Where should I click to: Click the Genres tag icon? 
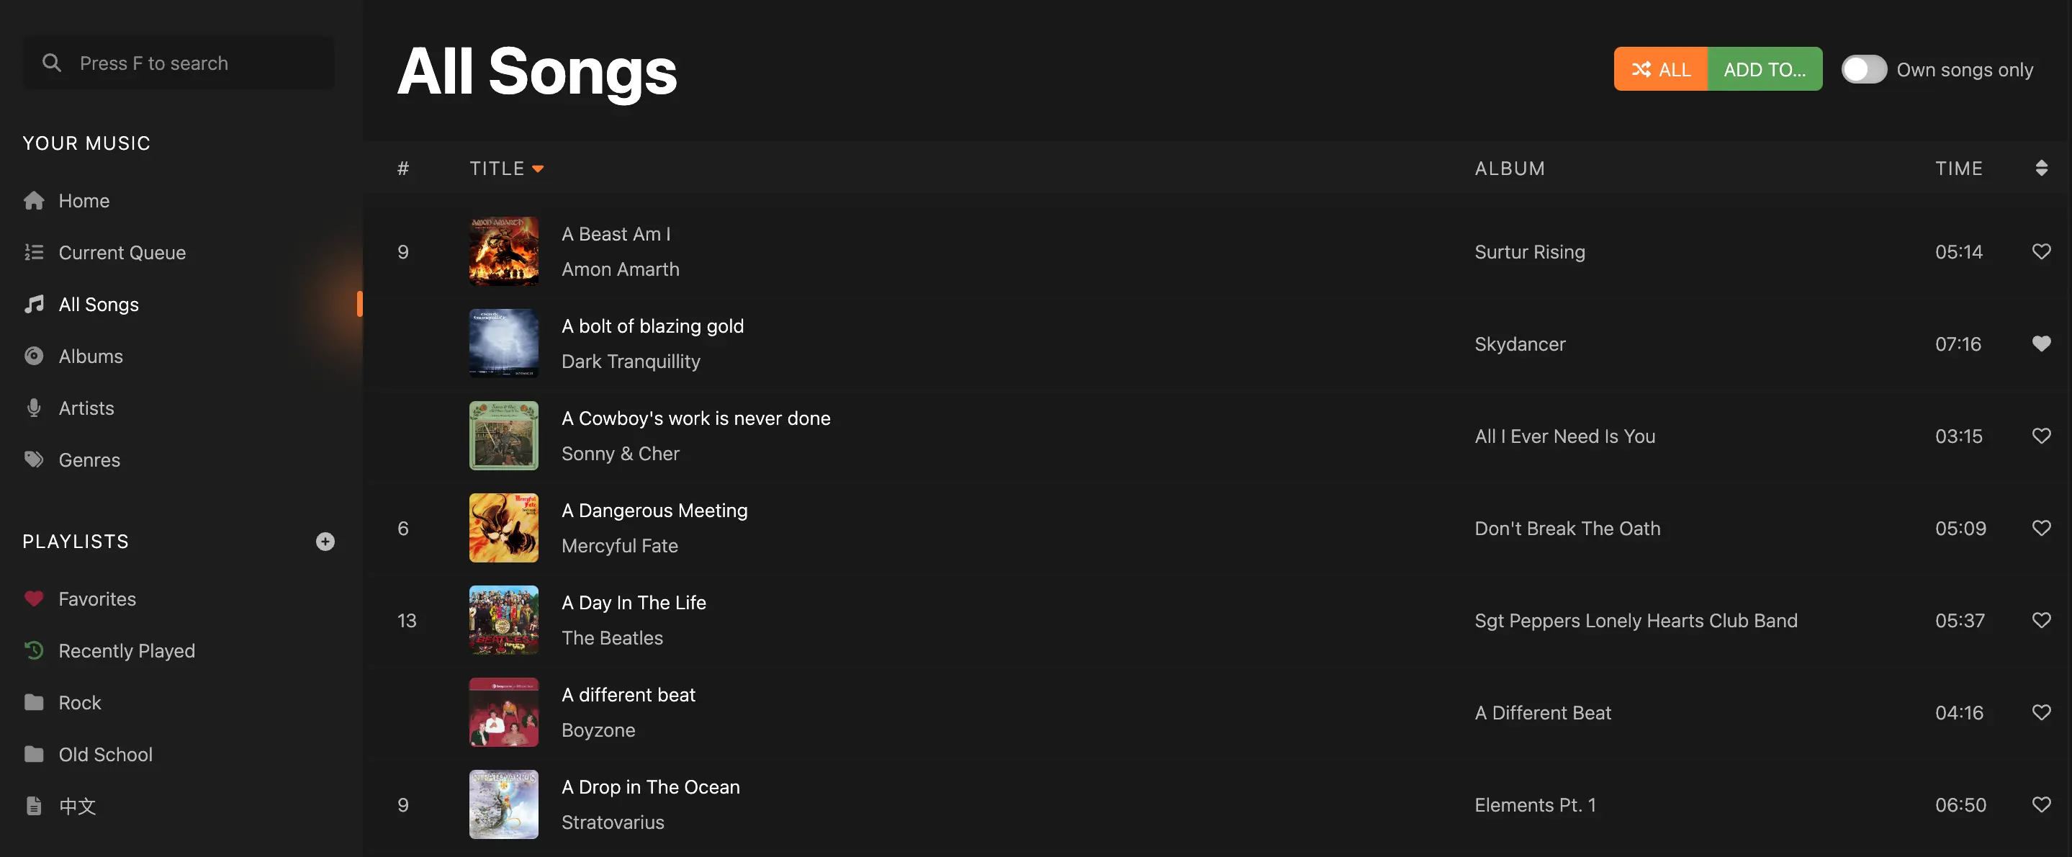(34, 460)
